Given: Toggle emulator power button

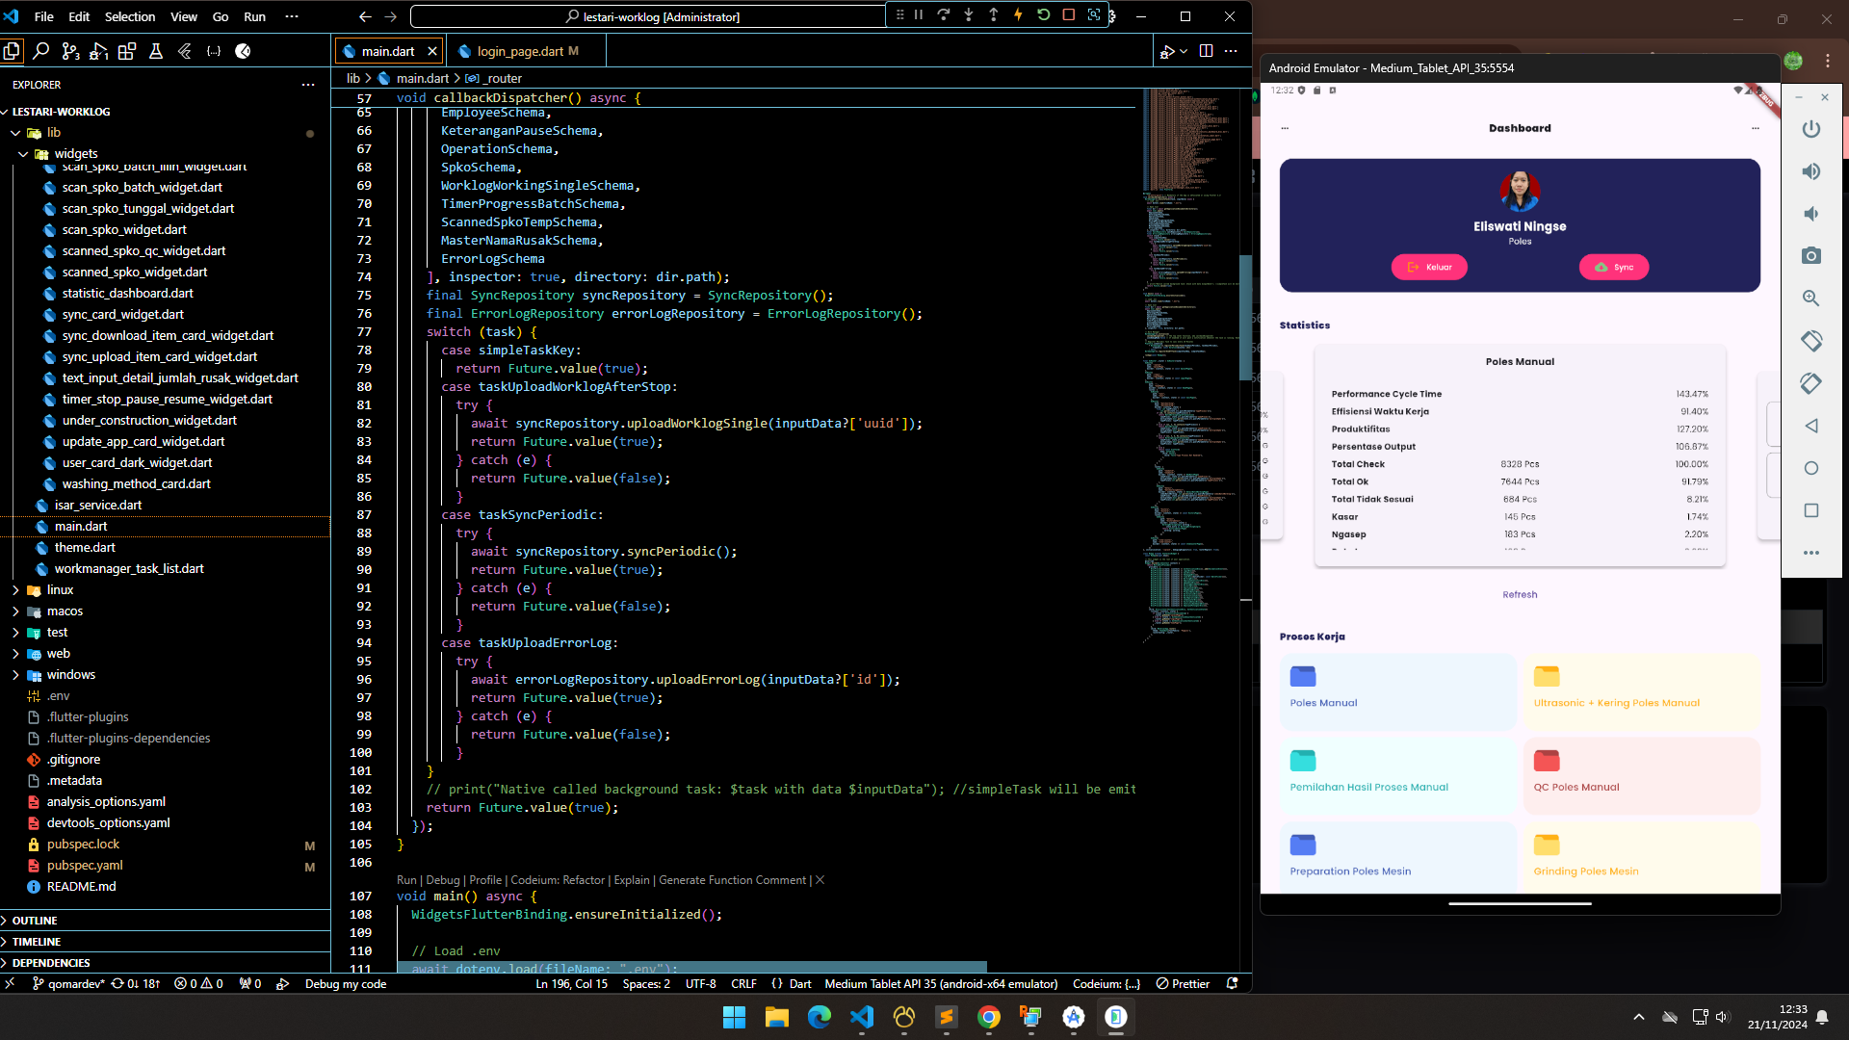Looking at the screenshot, I should (1811, 129).
